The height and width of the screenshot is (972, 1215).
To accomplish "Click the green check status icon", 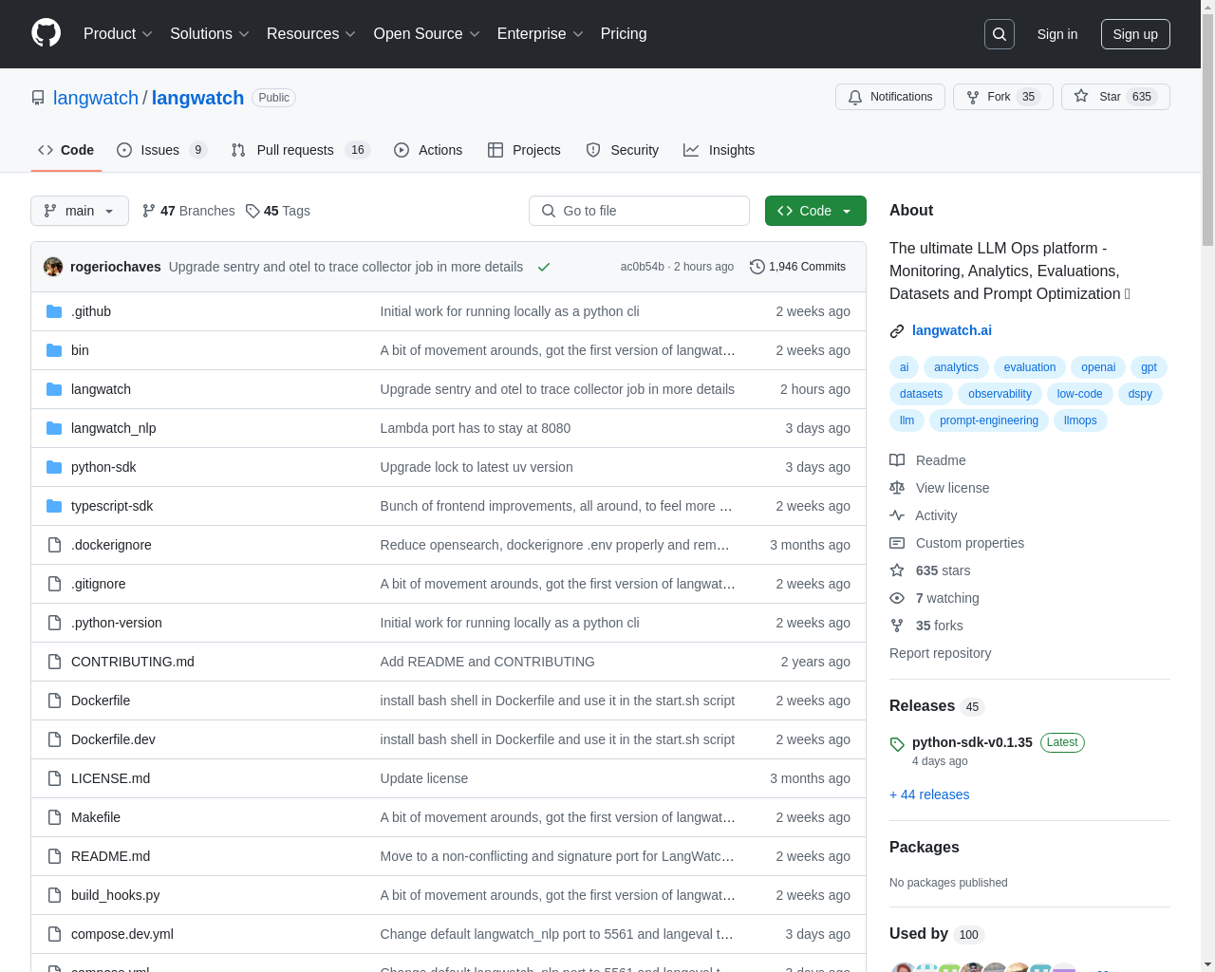I will [x=544, y=267].
